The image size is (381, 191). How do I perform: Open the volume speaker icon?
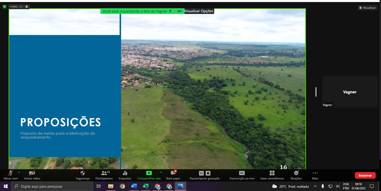337,186
